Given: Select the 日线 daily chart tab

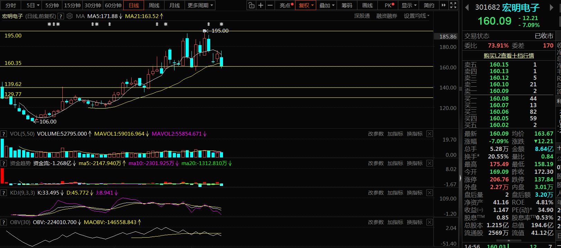Looking at the screenshot, I should (134, 5).
